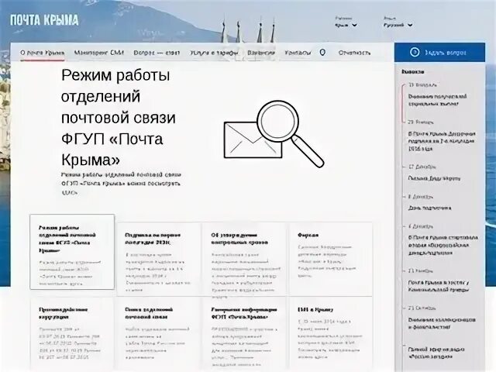This screenshot has width=496, height=372.
Task: Open news Вниманию коллекционеров и филателистов
Action: [x=442, y=323]
